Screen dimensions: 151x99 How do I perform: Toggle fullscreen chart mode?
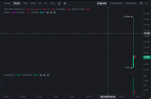[x=141, y=3]
